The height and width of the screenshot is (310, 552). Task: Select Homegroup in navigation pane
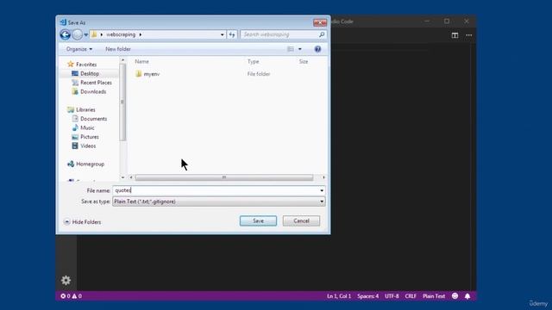point(90,164)
